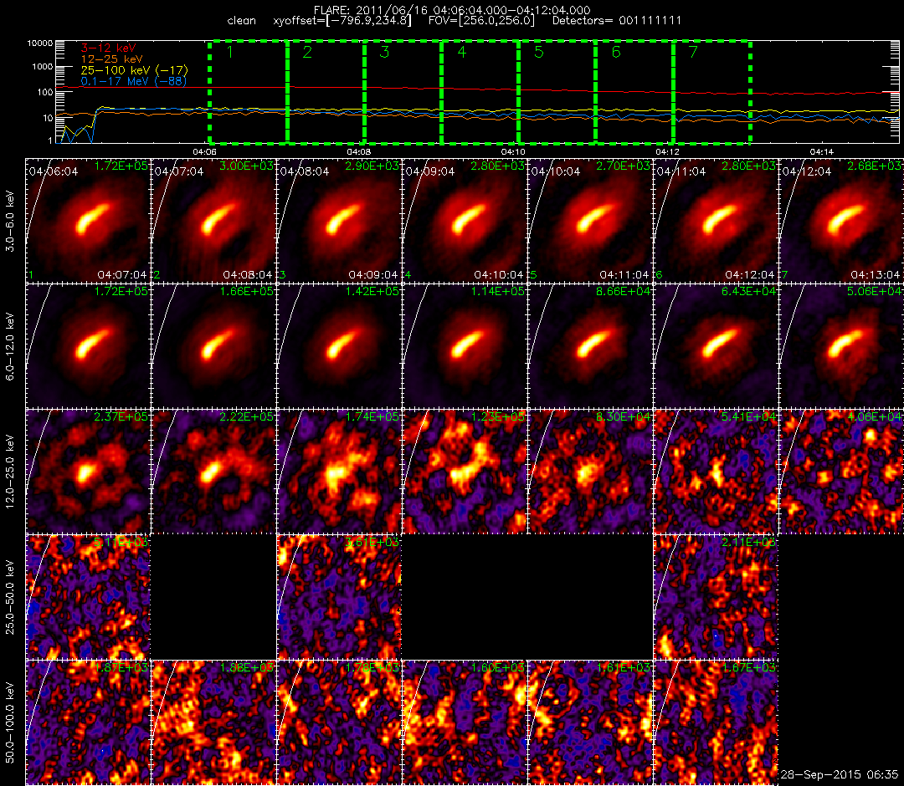The height and width of the screenshot is (786, 904).
Task: Select the 12-25 keV image flagged 1.23E+05
Action: pos(465,472)
